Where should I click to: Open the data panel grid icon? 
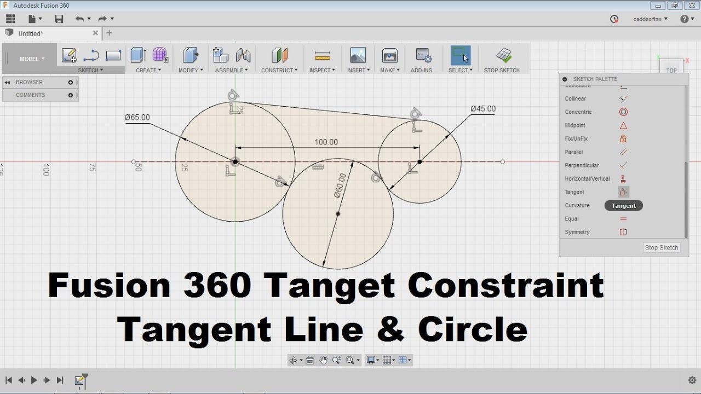pyautogui.click(x=10, y=19)
